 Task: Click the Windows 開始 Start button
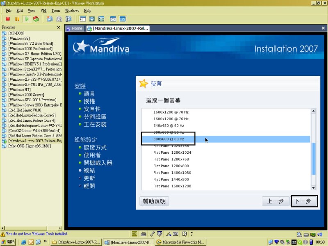coord(8,242)
